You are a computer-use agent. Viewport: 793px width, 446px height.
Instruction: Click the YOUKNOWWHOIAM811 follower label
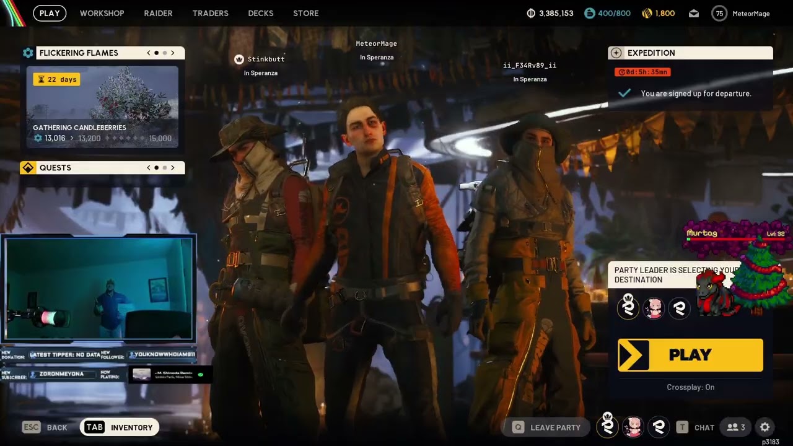tap(165, 355)
